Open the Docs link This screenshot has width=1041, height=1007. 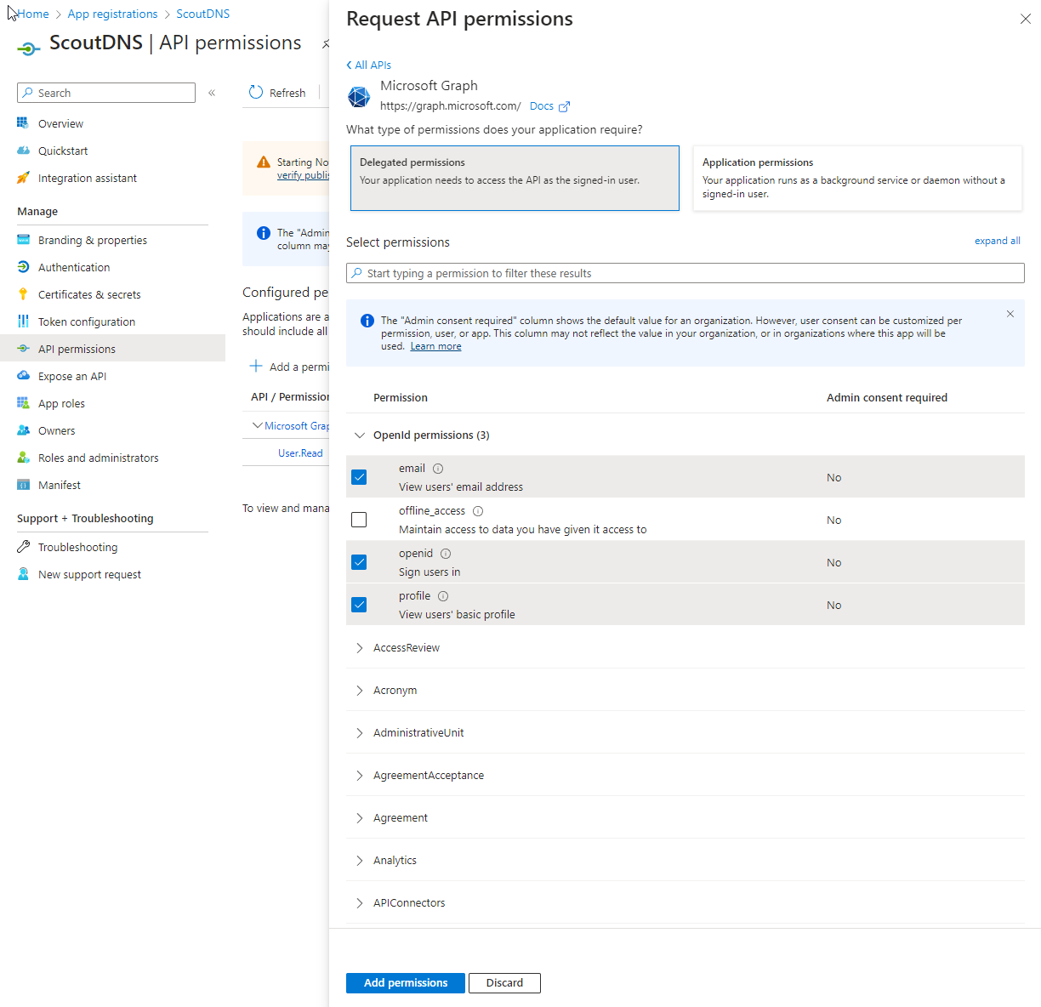click(542, 106)
